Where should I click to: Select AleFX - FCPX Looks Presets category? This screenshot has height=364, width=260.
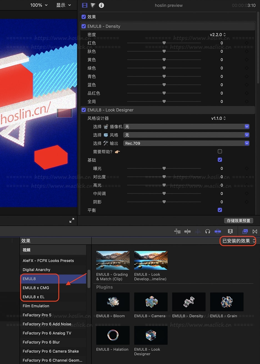click(x=53, y=261)
